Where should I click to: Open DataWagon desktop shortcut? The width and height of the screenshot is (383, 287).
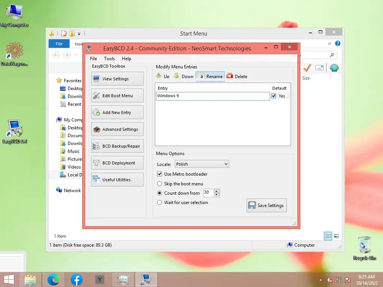point(15,53)
